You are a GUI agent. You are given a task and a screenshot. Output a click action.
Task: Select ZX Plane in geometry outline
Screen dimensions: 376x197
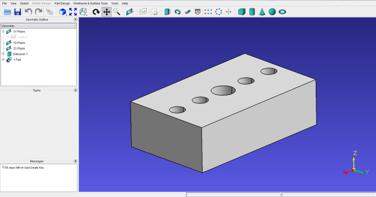coord(19,48)
